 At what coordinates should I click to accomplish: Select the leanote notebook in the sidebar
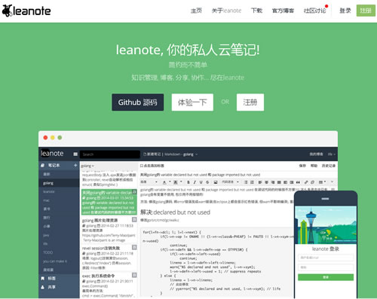coord(59,191)
